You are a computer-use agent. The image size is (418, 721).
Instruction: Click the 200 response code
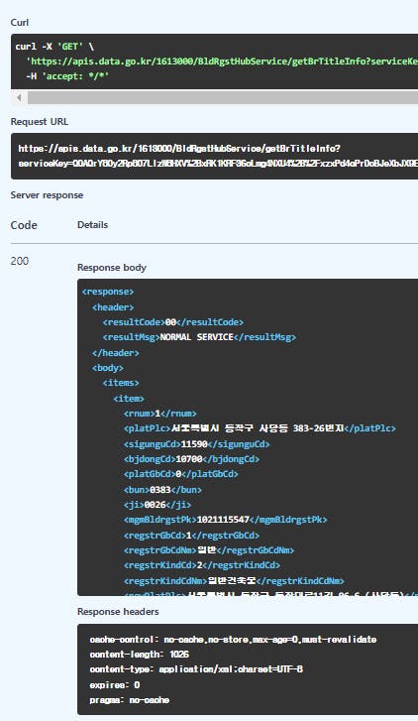click(19, 261)
